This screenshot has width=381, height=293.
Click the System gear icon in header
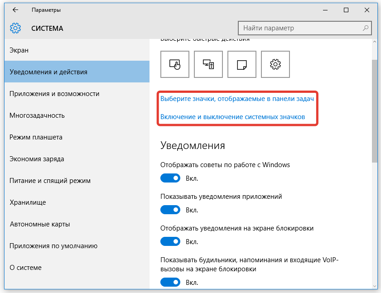[15, 28]
